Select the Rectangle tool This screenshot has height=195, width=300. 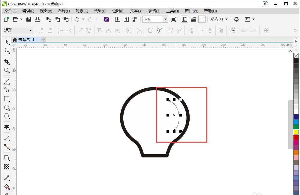click(x=7, y=99)
